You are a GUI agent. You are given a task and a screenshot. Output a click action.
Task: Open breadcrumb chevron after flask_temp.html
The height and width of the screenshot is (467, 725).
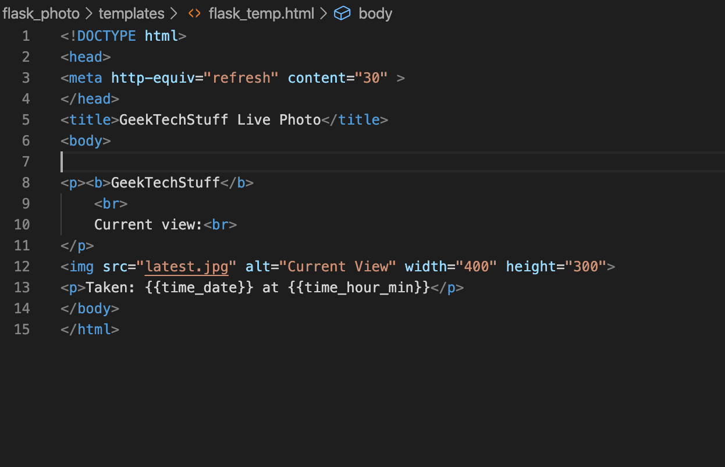(x=323, y=13)
